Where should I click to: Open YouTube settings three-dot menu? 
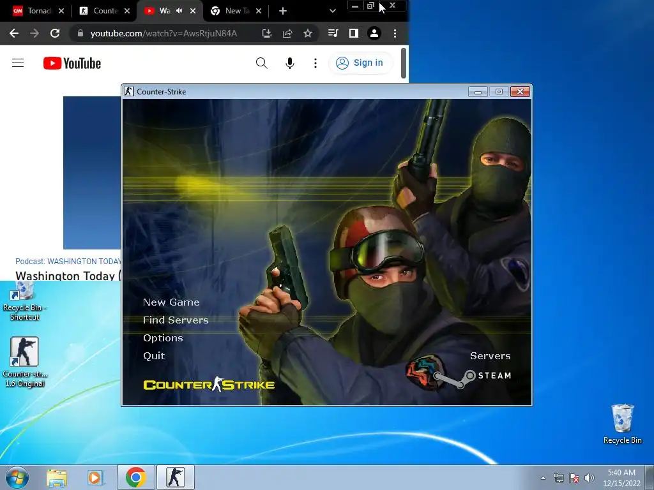point(316,63)
